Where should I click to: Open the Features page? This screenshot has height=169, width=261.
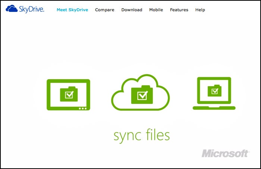pyautogui.click(x=179, y=10)
